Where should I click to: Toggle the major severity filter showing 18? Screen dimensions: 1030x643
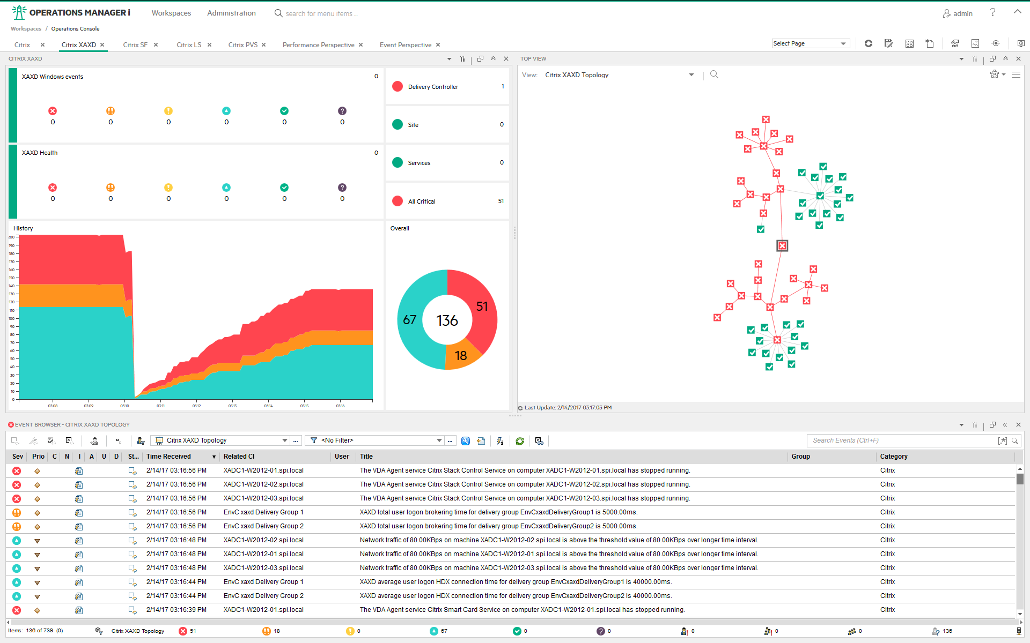tap(267, 631)
